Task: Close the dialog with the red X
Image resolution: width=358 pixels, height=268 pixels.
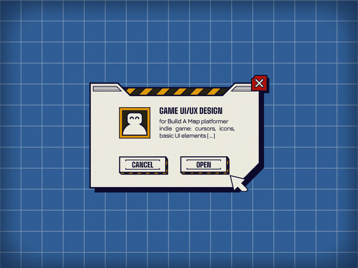Action: tap(260, 83)
